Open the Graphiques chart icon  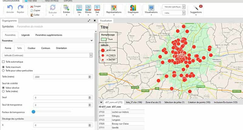(133, 7)
